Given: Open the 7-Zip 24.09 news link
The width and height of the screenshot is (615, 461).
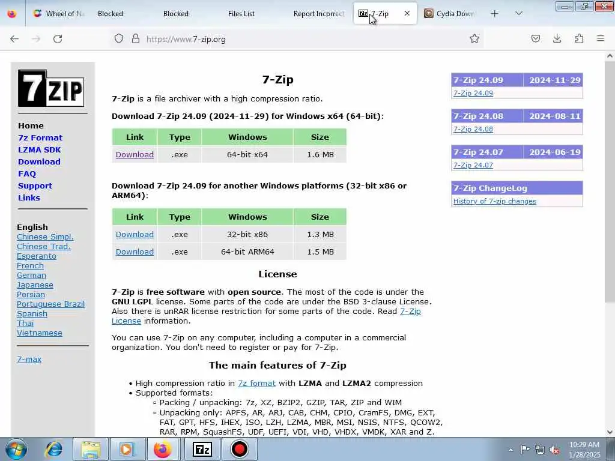Looking at the screenshot, I should coord(473,93).
